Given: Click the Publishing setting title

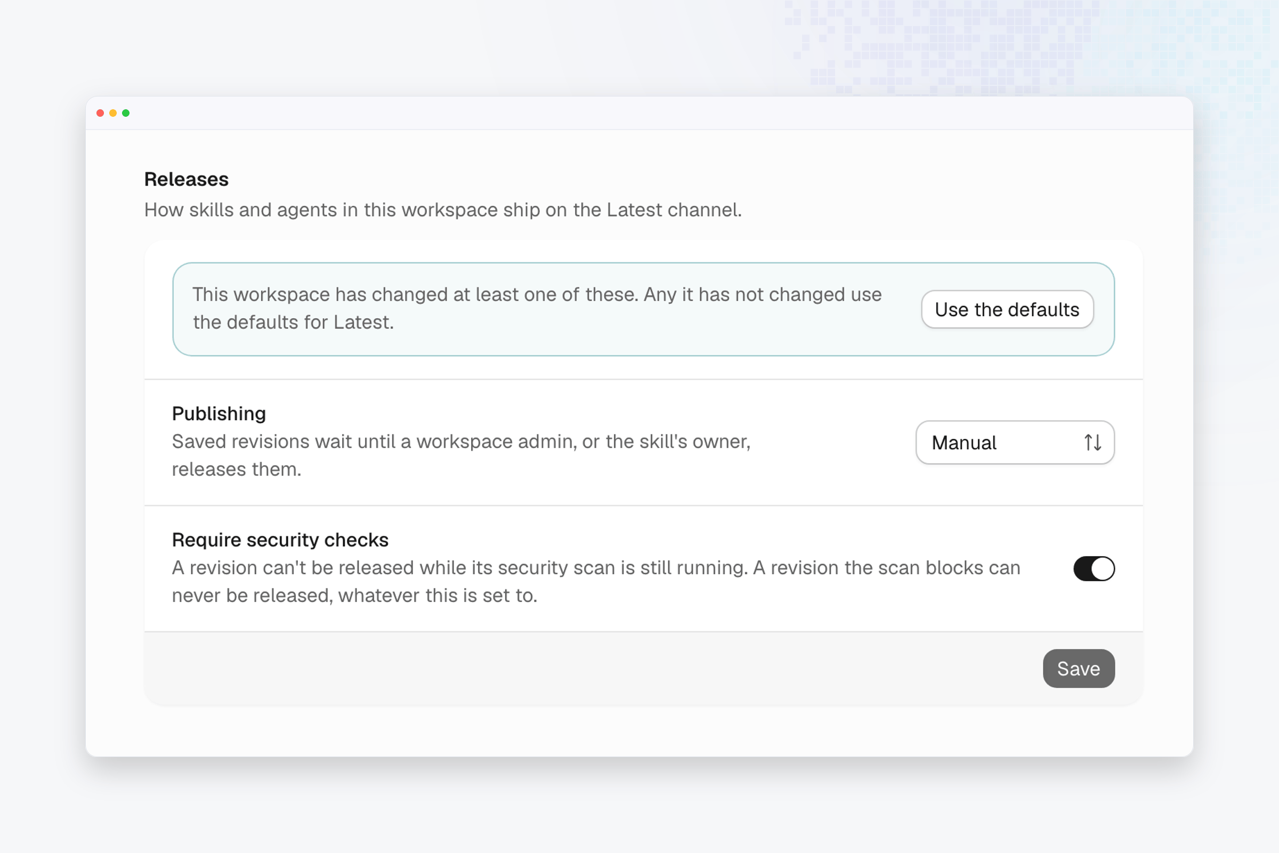Looking at the screenshot, I should [218, 414].
